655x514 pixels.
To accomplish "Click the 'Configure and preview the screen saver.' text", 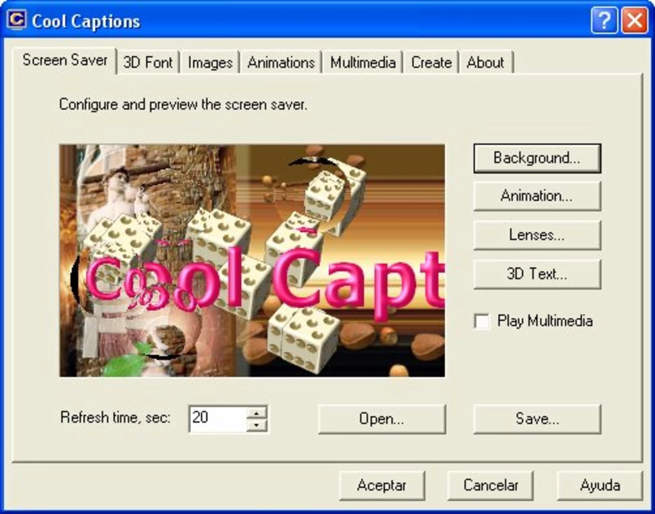I will pyautogui.click(x=183, y=104).
